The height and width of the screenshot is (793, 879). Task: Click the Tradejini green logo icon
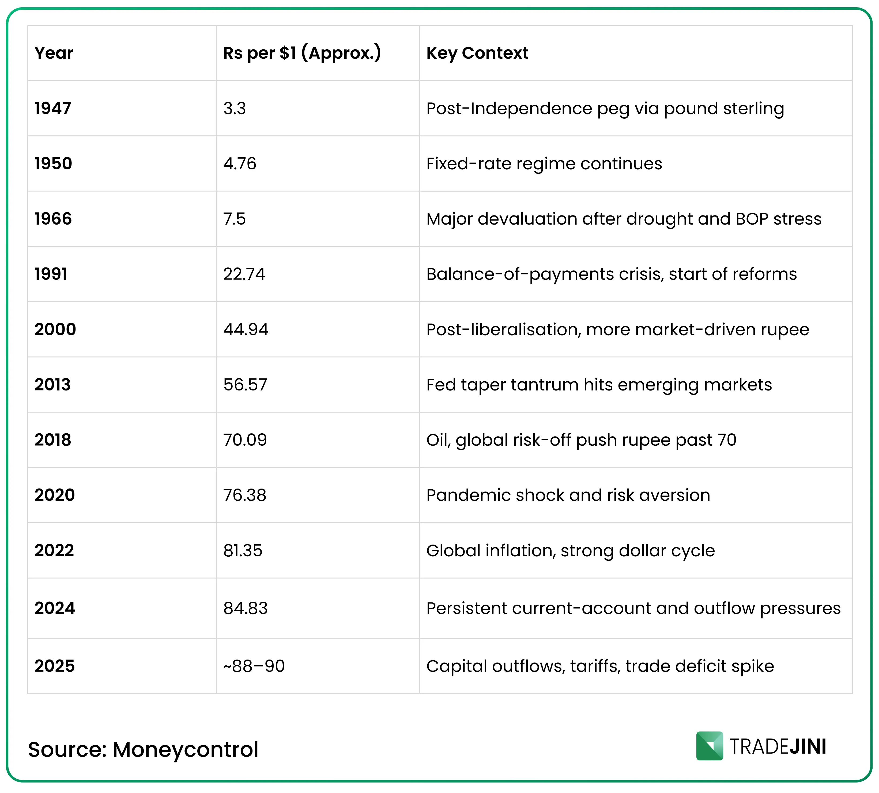(x=709, y=746)
